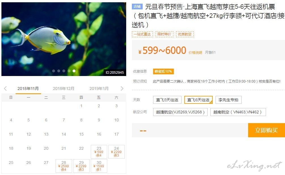Open the 2018年11月 calendar tab
This screenshot has height=175, width=285.
[x=28, y=88]
